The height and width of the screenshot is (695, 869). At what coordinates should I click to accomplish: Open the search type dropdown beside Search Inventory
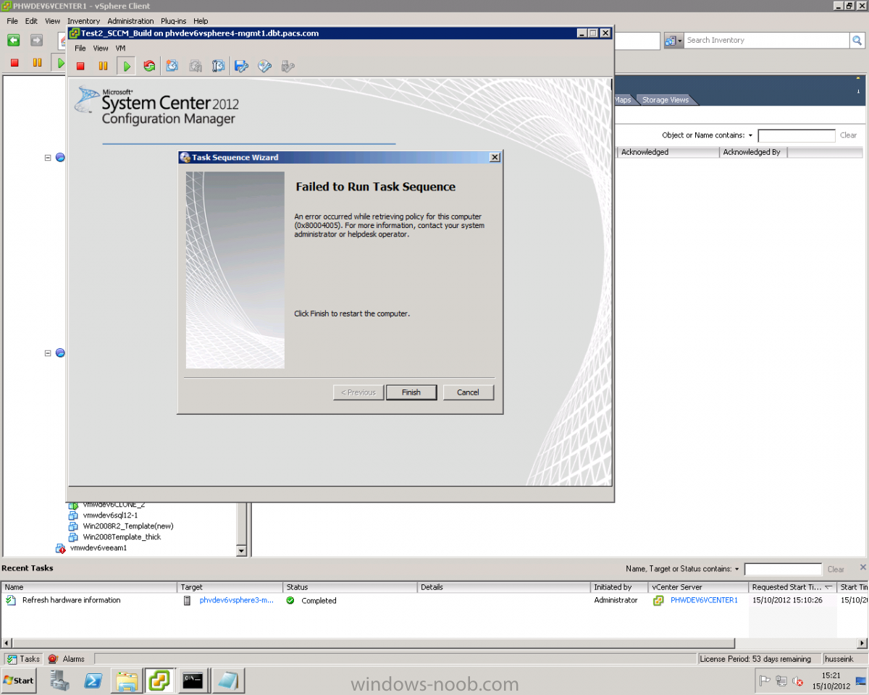673,41
